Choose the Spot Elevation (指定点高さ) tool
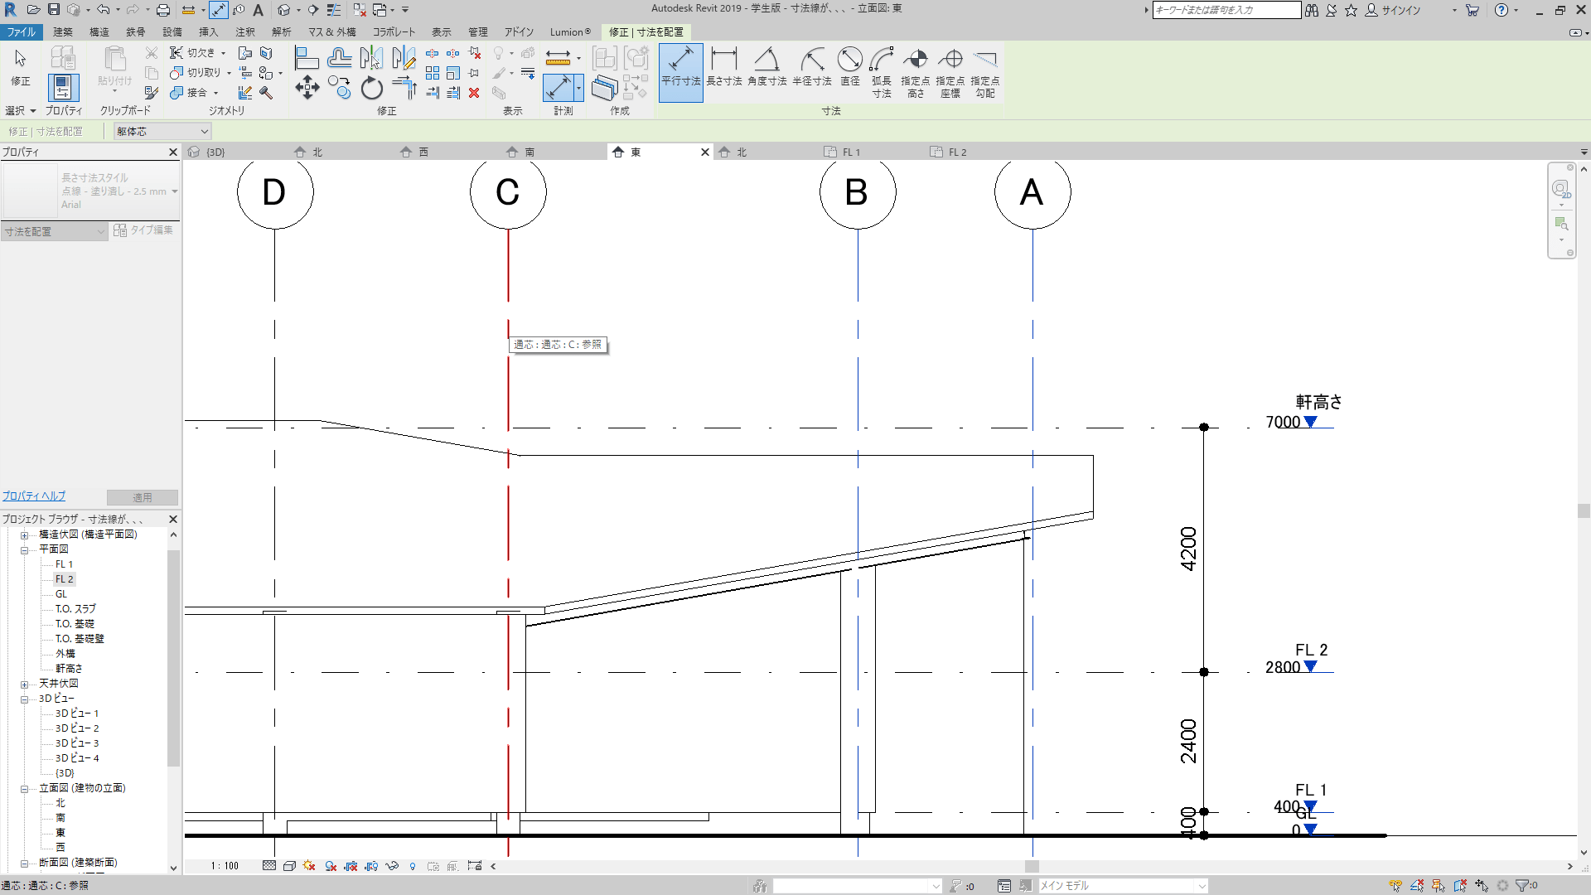 pyautogui.click(x=916, y=72)
